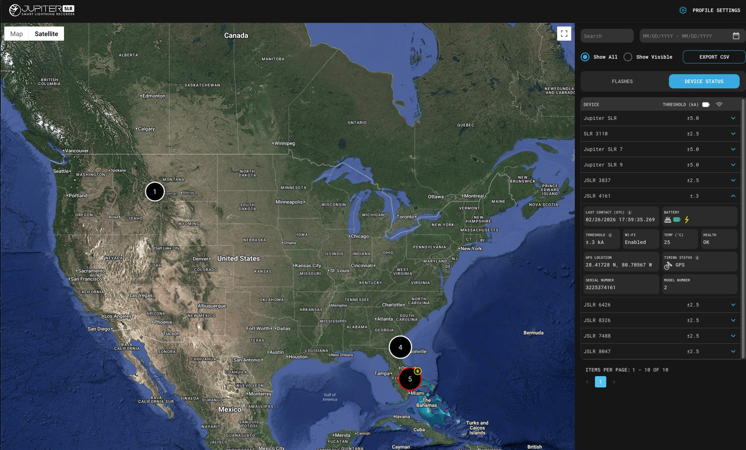Switch map to Satellite view
This screenshot has width=746, height=450.
coord(46,34)
